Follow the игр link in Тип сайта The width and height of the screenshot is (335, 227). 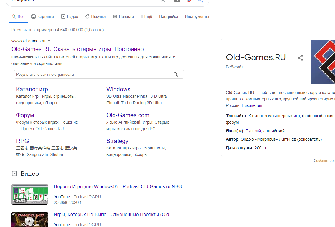pos(297,116)
